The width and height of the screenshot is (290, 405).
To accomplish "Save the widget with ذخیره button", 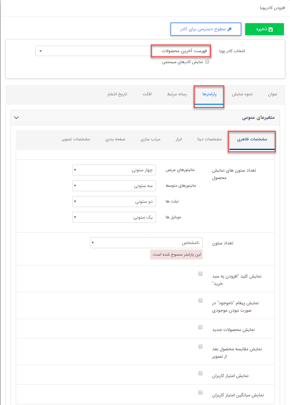I will 264,29.
